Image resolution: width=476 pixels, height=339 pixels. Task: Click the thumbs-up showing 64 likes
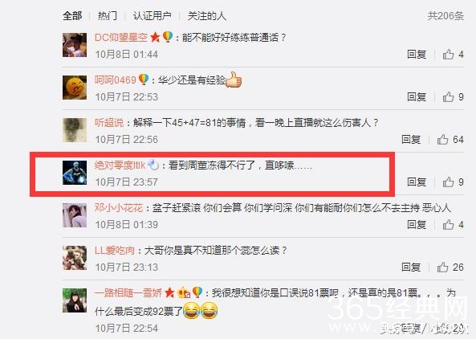point(442,140)
